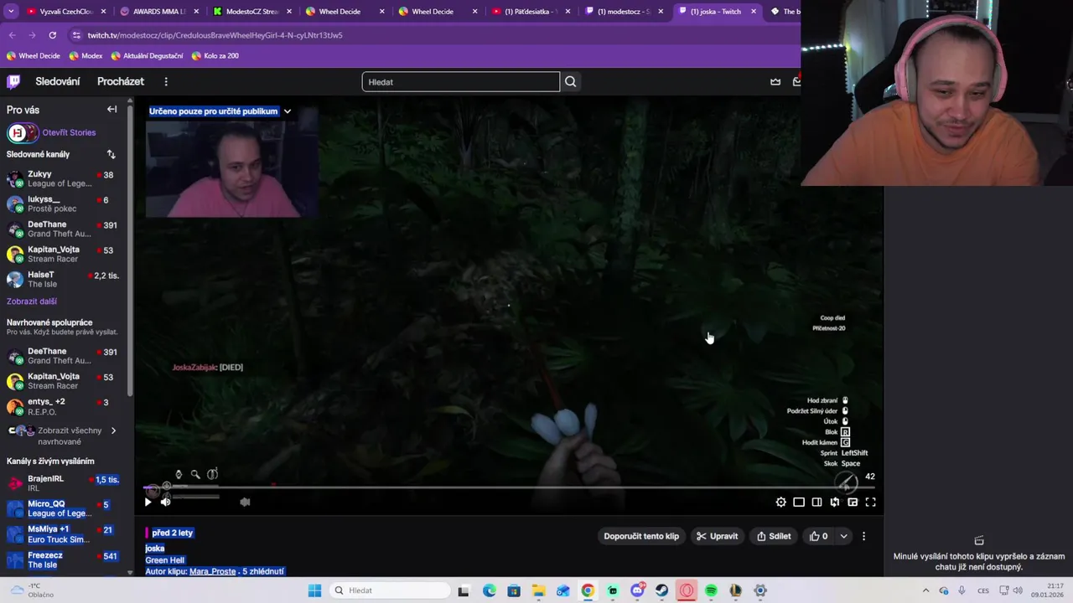Open Aktuální Degustační bookmark

pos(147,55)
